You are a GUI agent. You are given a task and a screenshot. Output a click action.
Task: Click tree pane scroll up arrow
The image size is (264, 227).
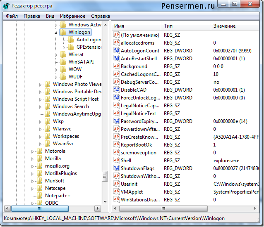(105, 25)
